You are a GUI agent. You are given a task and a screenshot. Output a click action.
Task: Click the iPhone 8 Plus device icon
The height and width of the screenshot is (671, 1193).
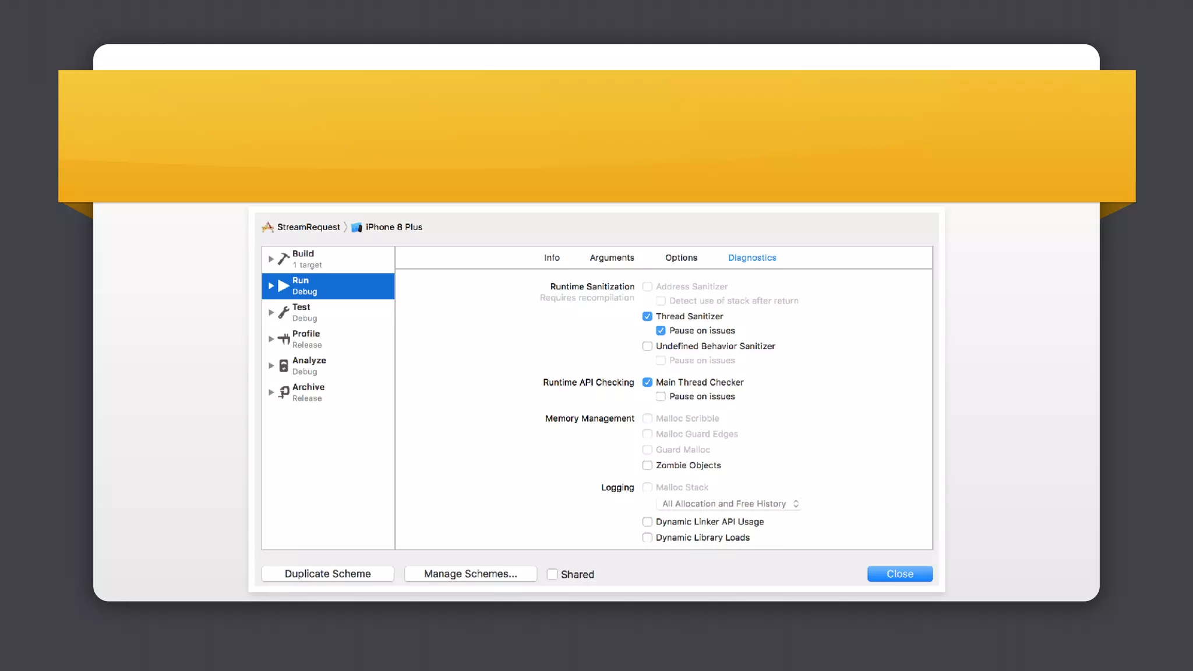point(357,227)
